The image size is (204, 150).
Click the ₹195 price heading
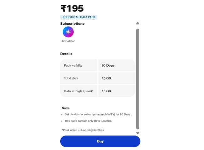click(x=72, y=8)
